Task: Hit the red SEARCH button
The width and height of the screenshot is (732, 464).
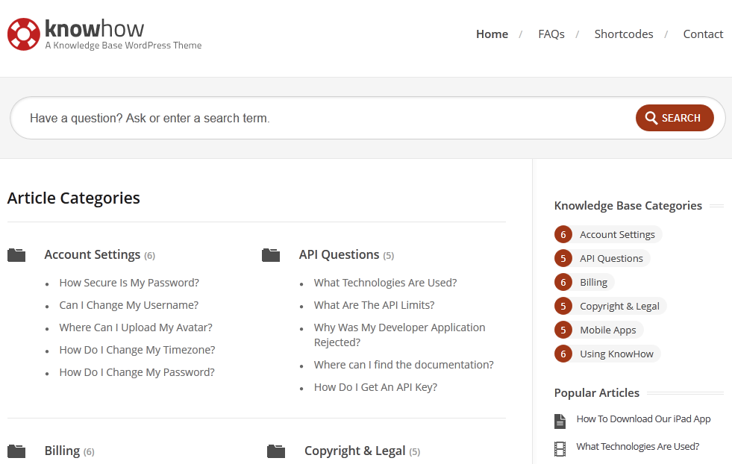Action: click(674, 118)
